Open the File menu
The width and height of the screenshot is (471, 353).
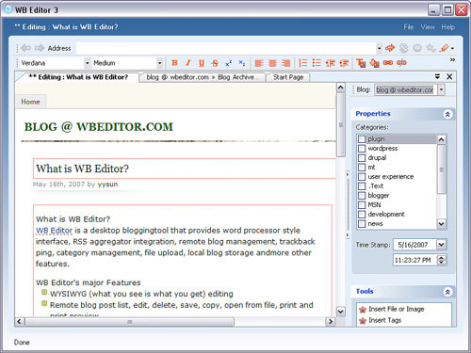coord(409,27)
